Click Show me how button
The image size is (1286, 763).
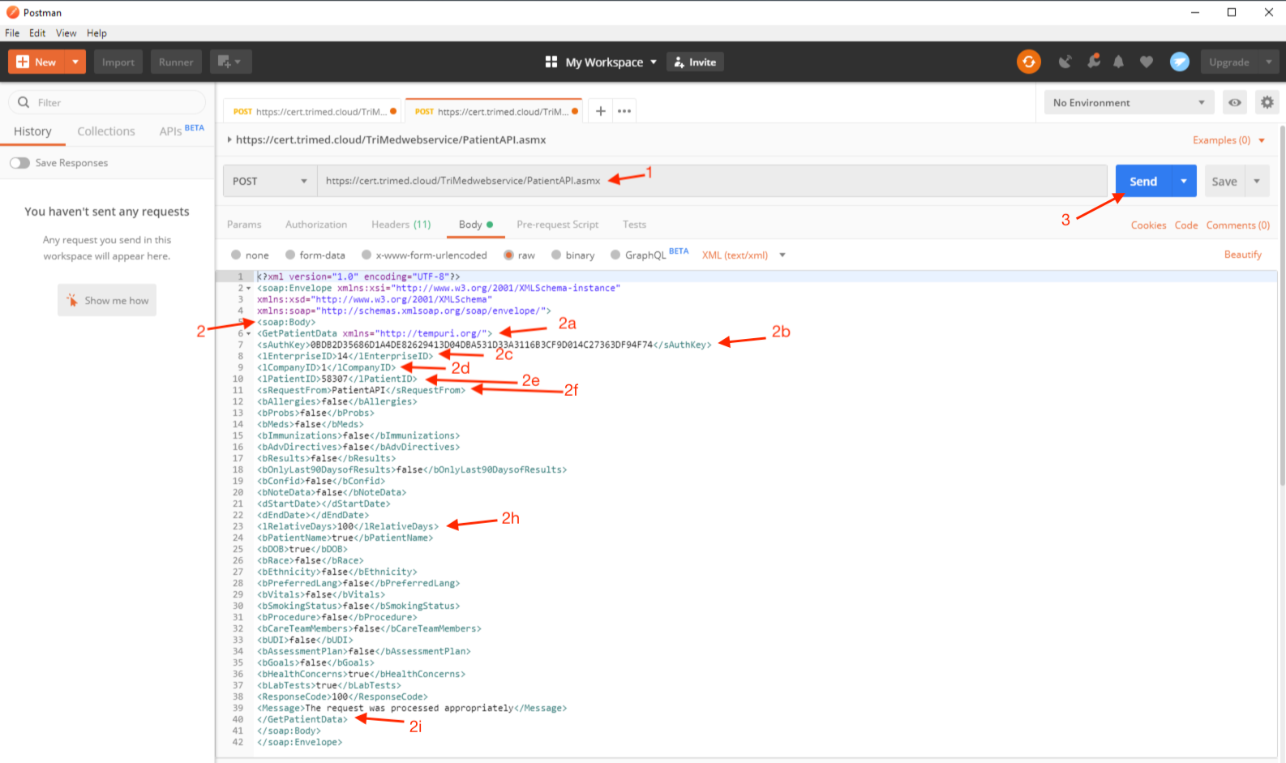coord(107,300)
